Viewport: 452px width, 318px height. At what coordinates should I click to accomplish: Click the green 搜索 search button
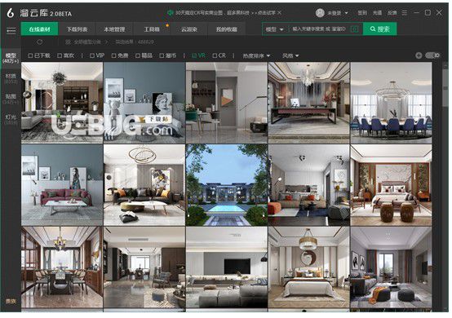pos(379,29)
